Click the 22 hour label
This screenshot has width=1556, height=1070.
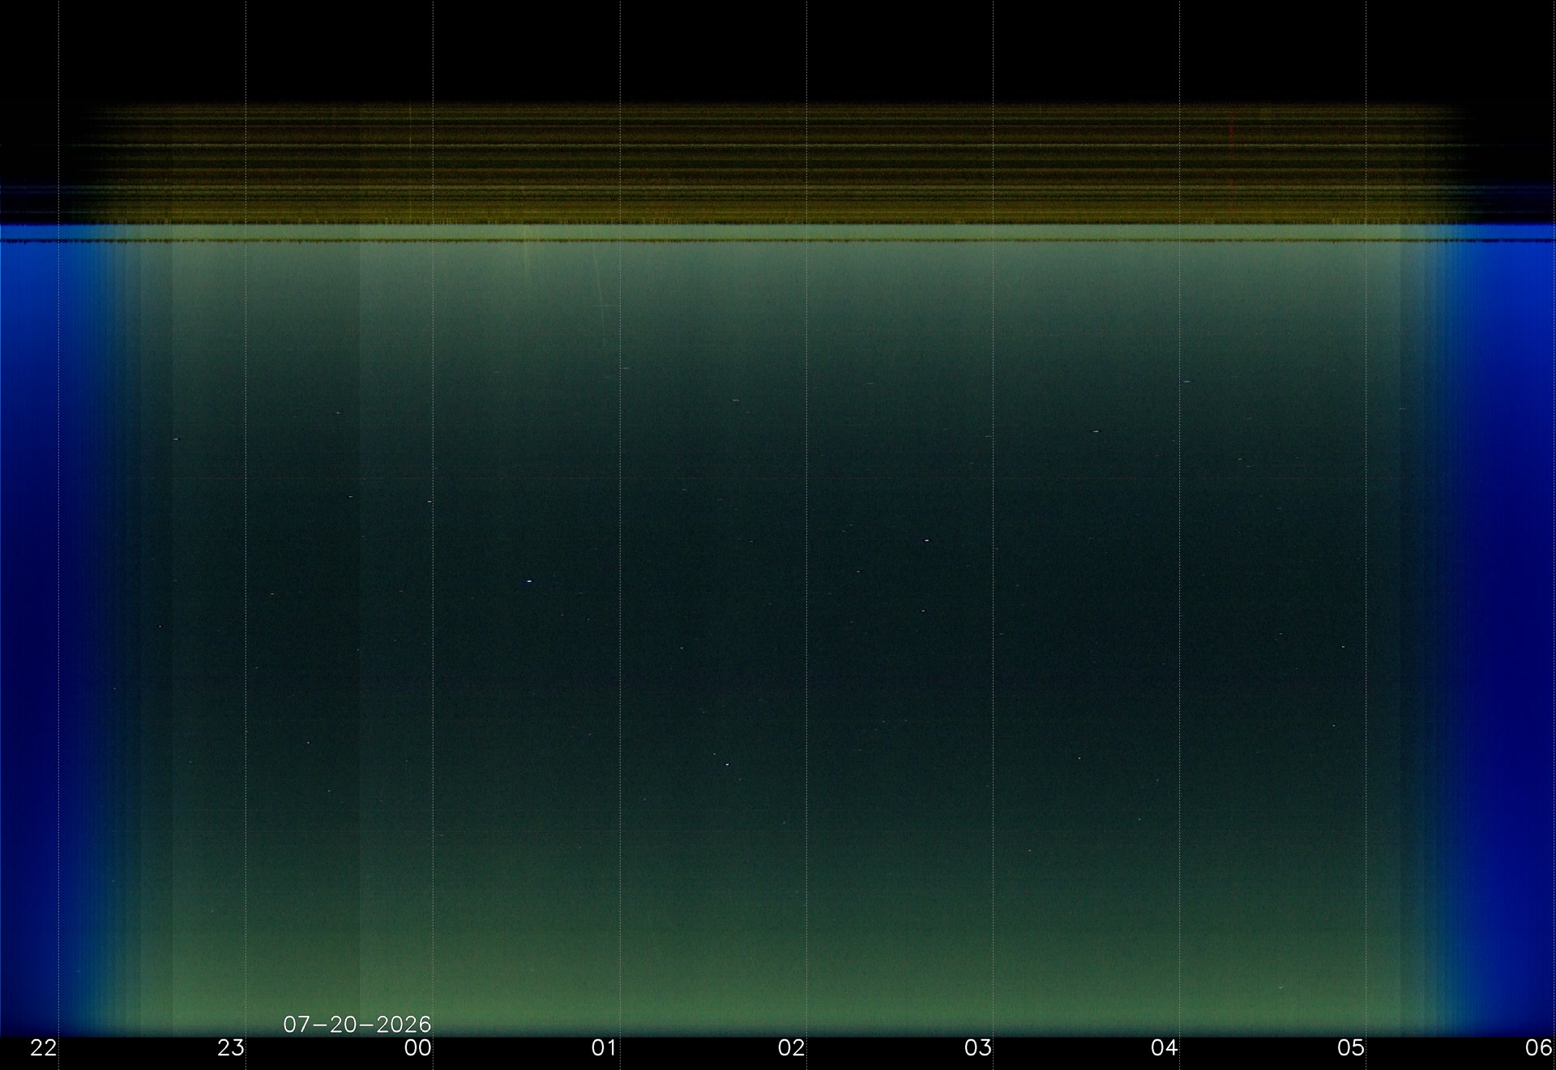(44, 1048)
